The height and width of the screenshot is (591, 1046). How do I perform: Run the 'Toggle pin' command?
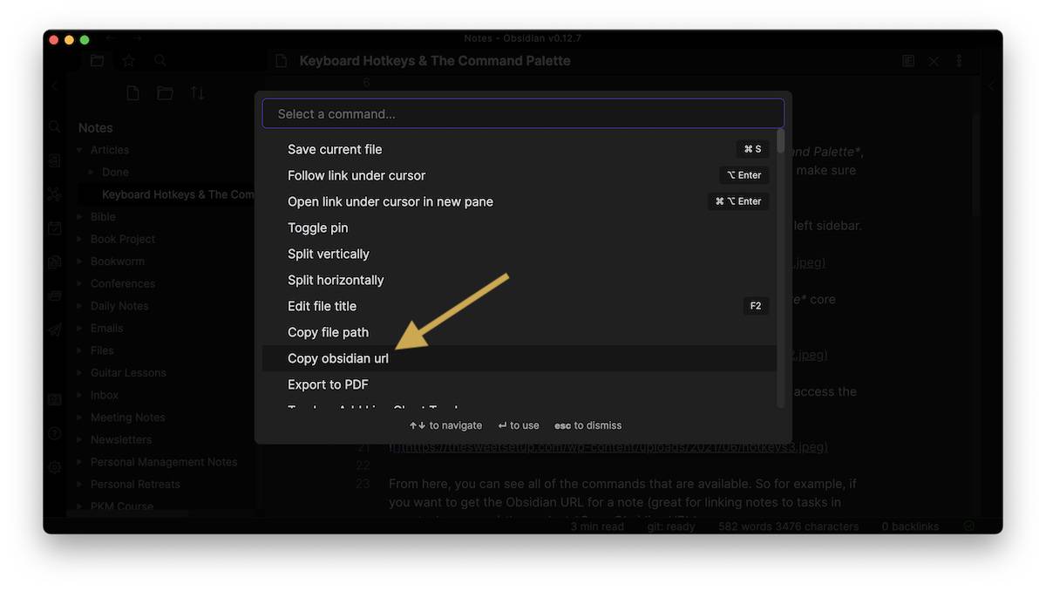click(520, 228)
